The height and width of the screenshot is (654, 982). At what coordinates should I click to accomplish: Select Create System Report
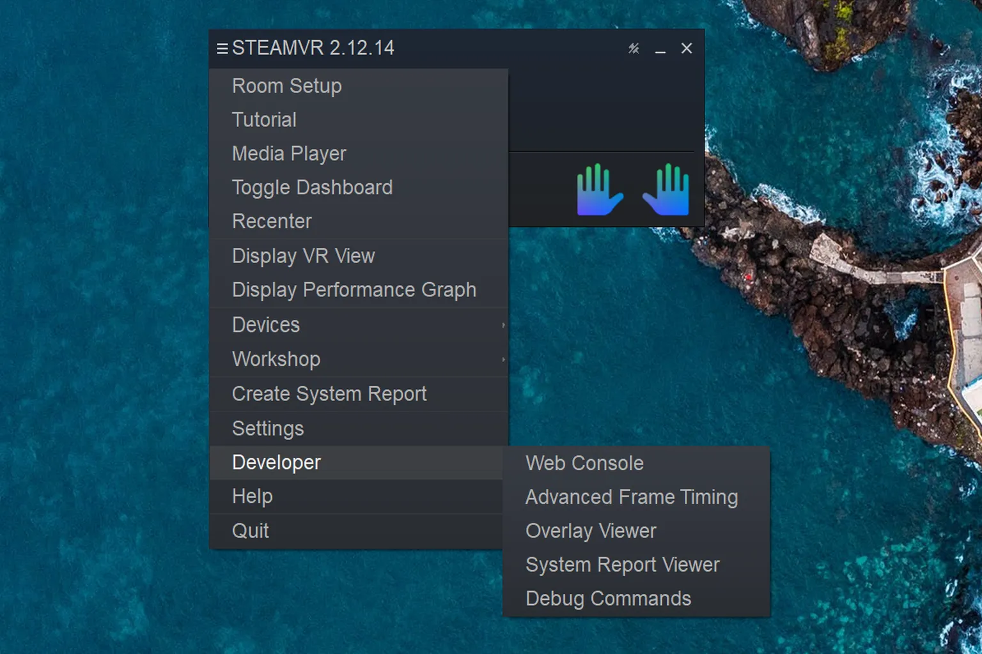coord(359,394)
